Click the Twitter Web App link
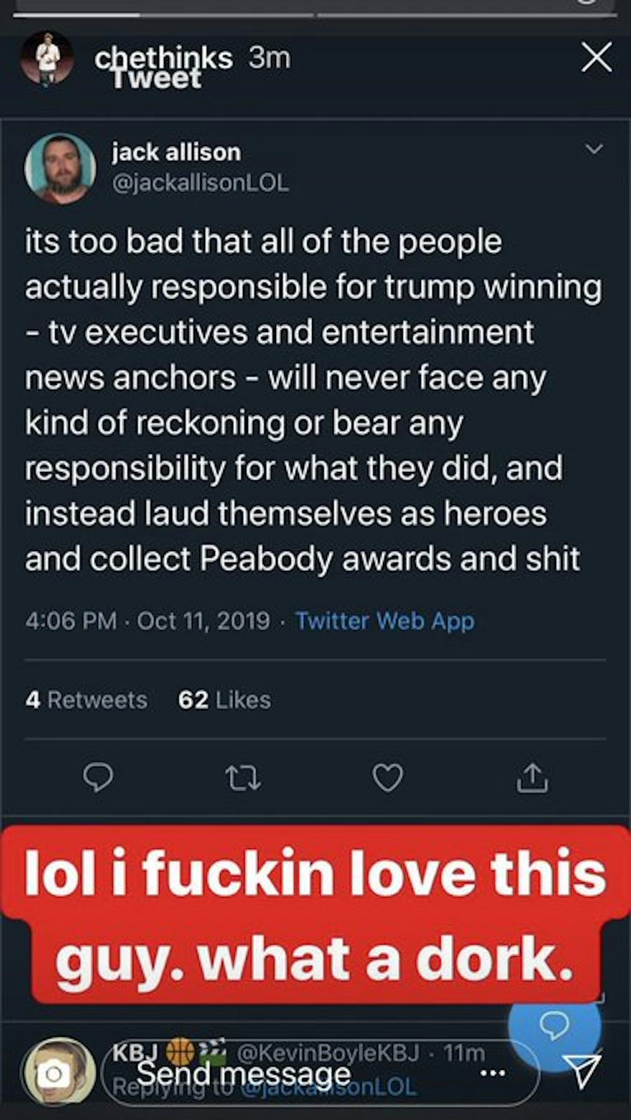The width and height of the screenshot is (631, 1120). tap(385, 621)
